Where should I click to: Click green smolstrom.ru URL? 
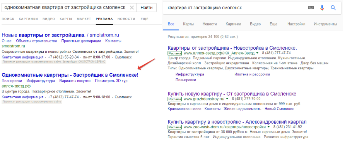coord(13,46)
